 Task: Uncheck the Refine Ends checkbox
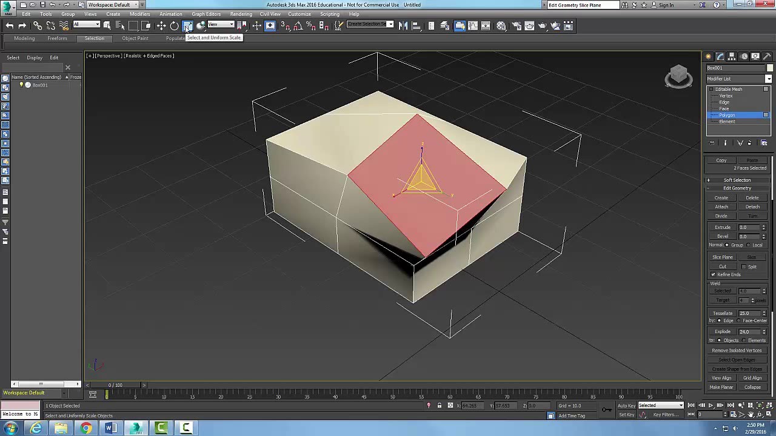pyautogui.click(x=714, y=274)
